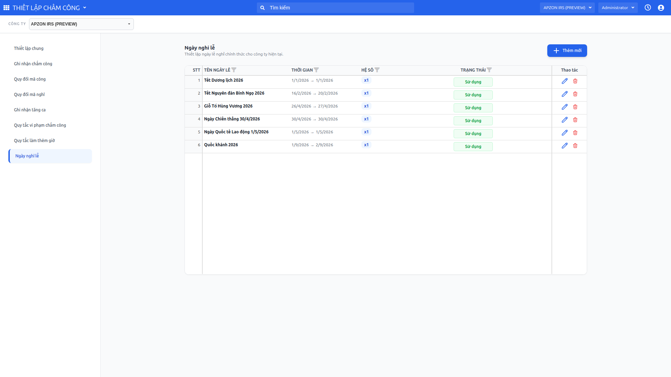
Task: Filter by HỆ SỐ column
Action: (x=377, y=70)
